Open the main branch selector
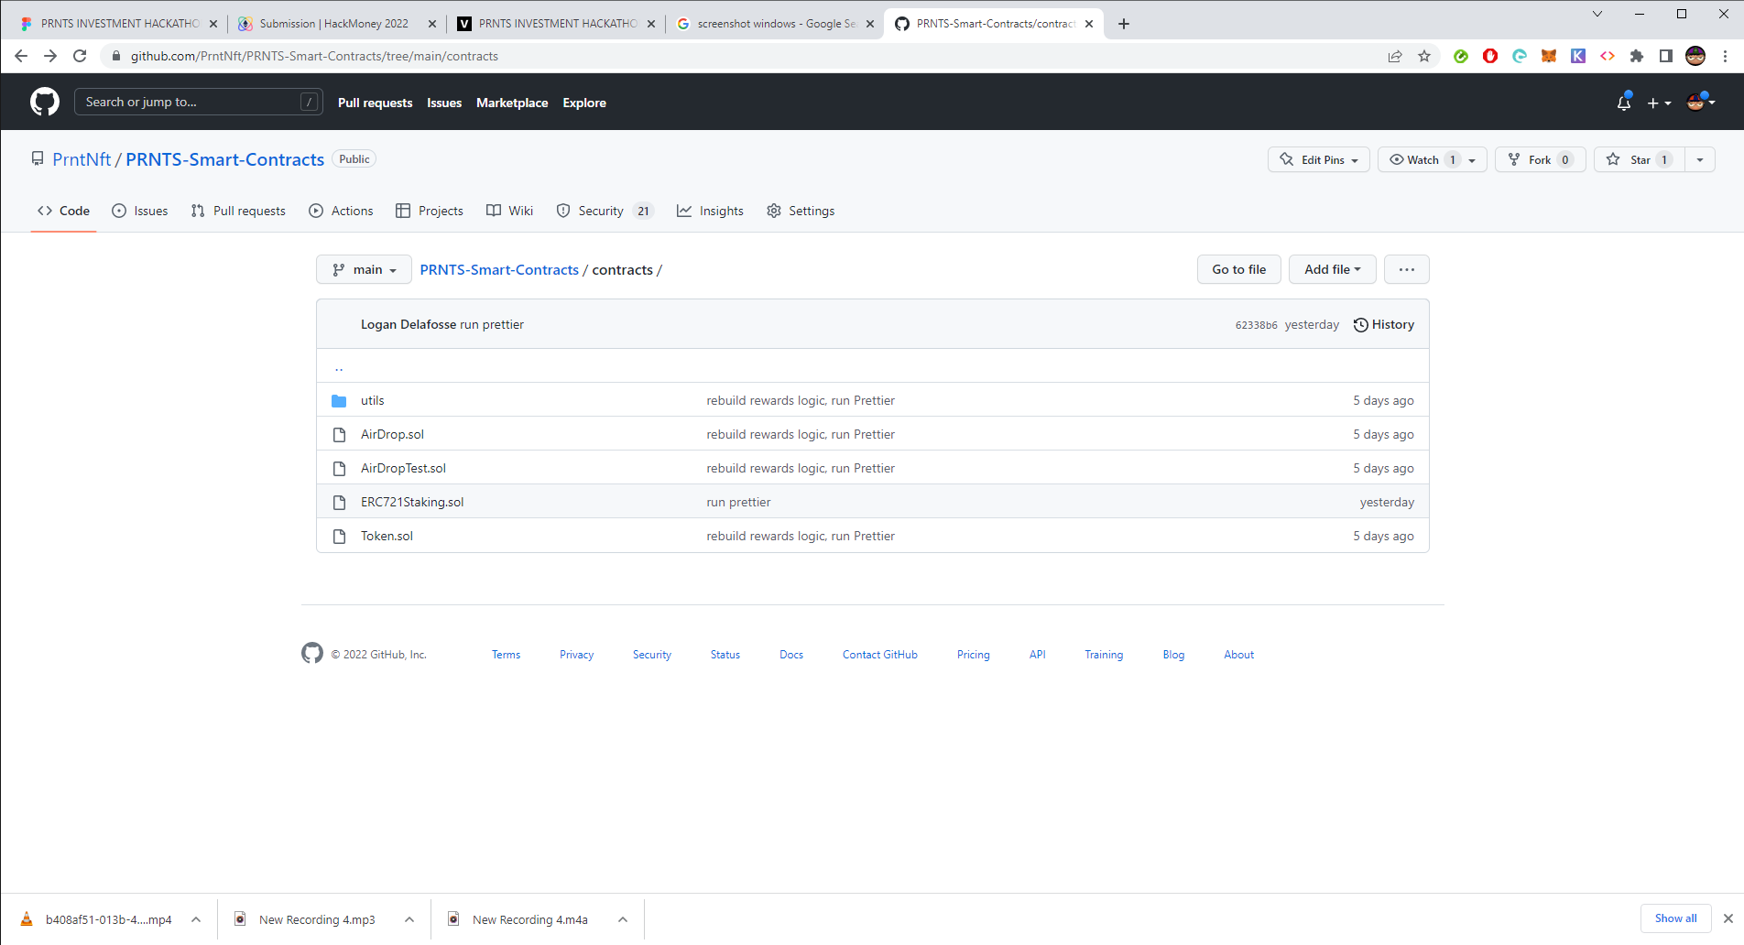The height and width of the screenshot is (945, 1744). (365, 269)
